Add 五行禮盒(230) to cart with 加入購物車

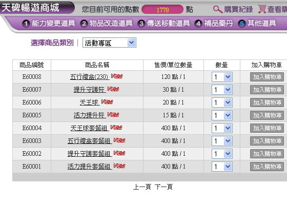click(x=267, y=77)
